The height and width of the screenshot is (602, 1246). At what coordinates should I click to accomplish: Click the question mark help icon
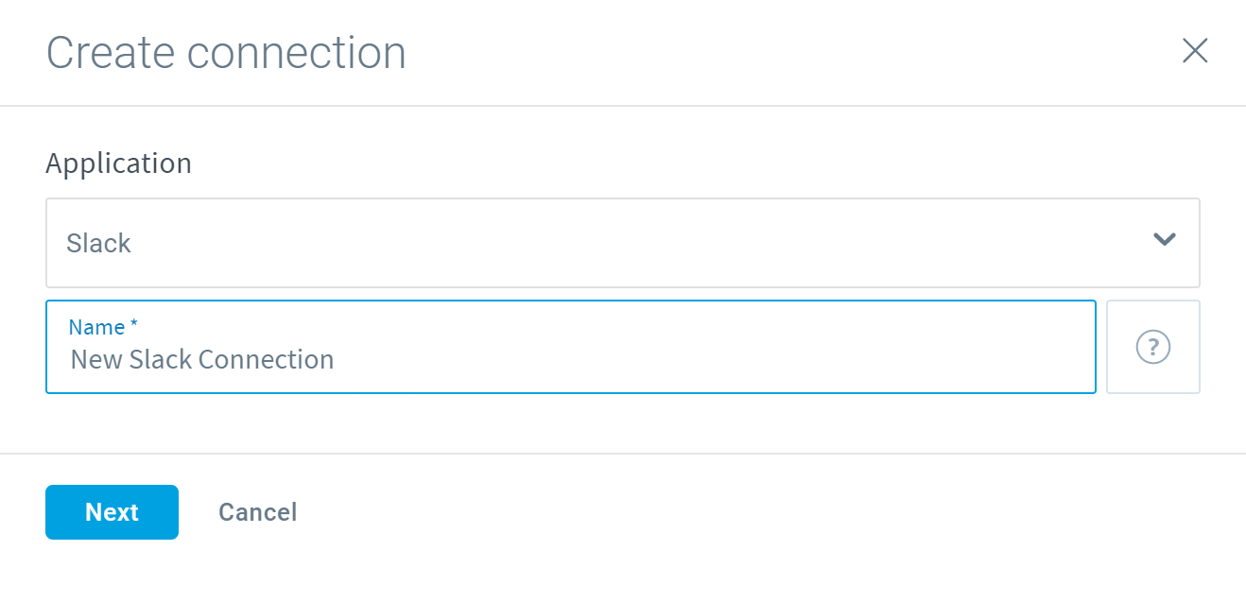coord(1152,347)
